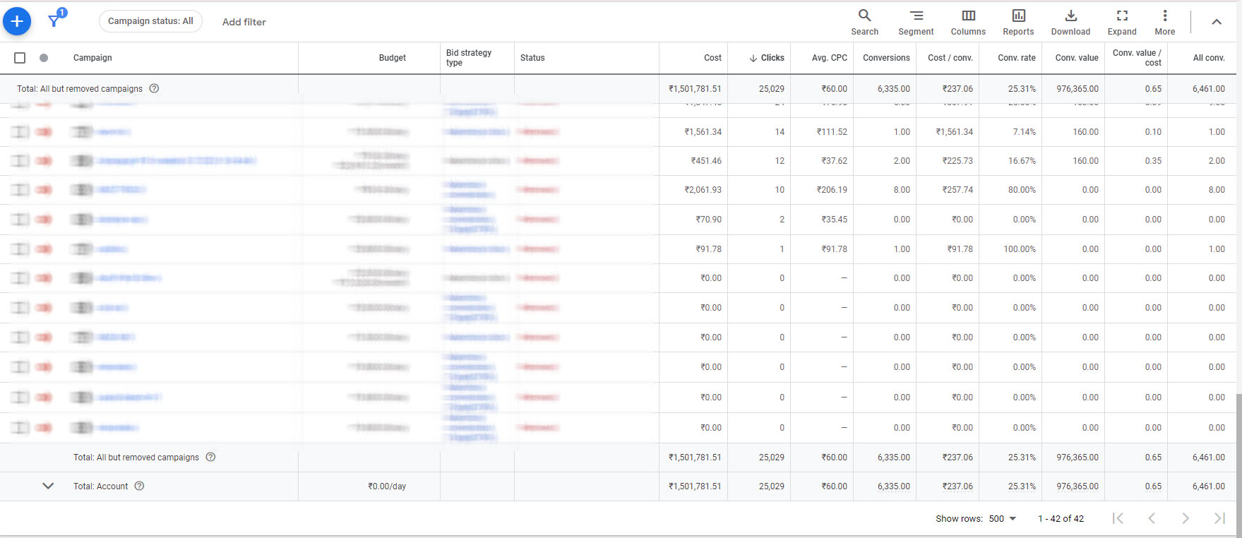This screenshot has width=1242, height=538.
Task: Sort by the Cost column header
Action: click(x=712, y=58)
